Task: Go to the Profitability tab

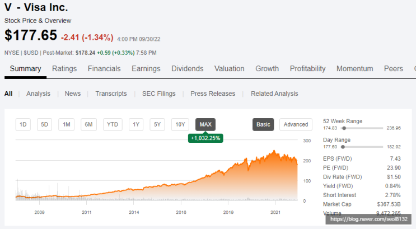Action: pyautogui.click(x=307, y=69)
